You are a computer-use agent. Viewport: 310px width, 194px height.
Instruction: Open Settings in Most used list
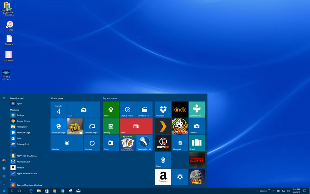(29, 115)
